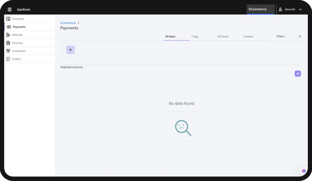Select the Invoices document icon

tap(8, 43)
